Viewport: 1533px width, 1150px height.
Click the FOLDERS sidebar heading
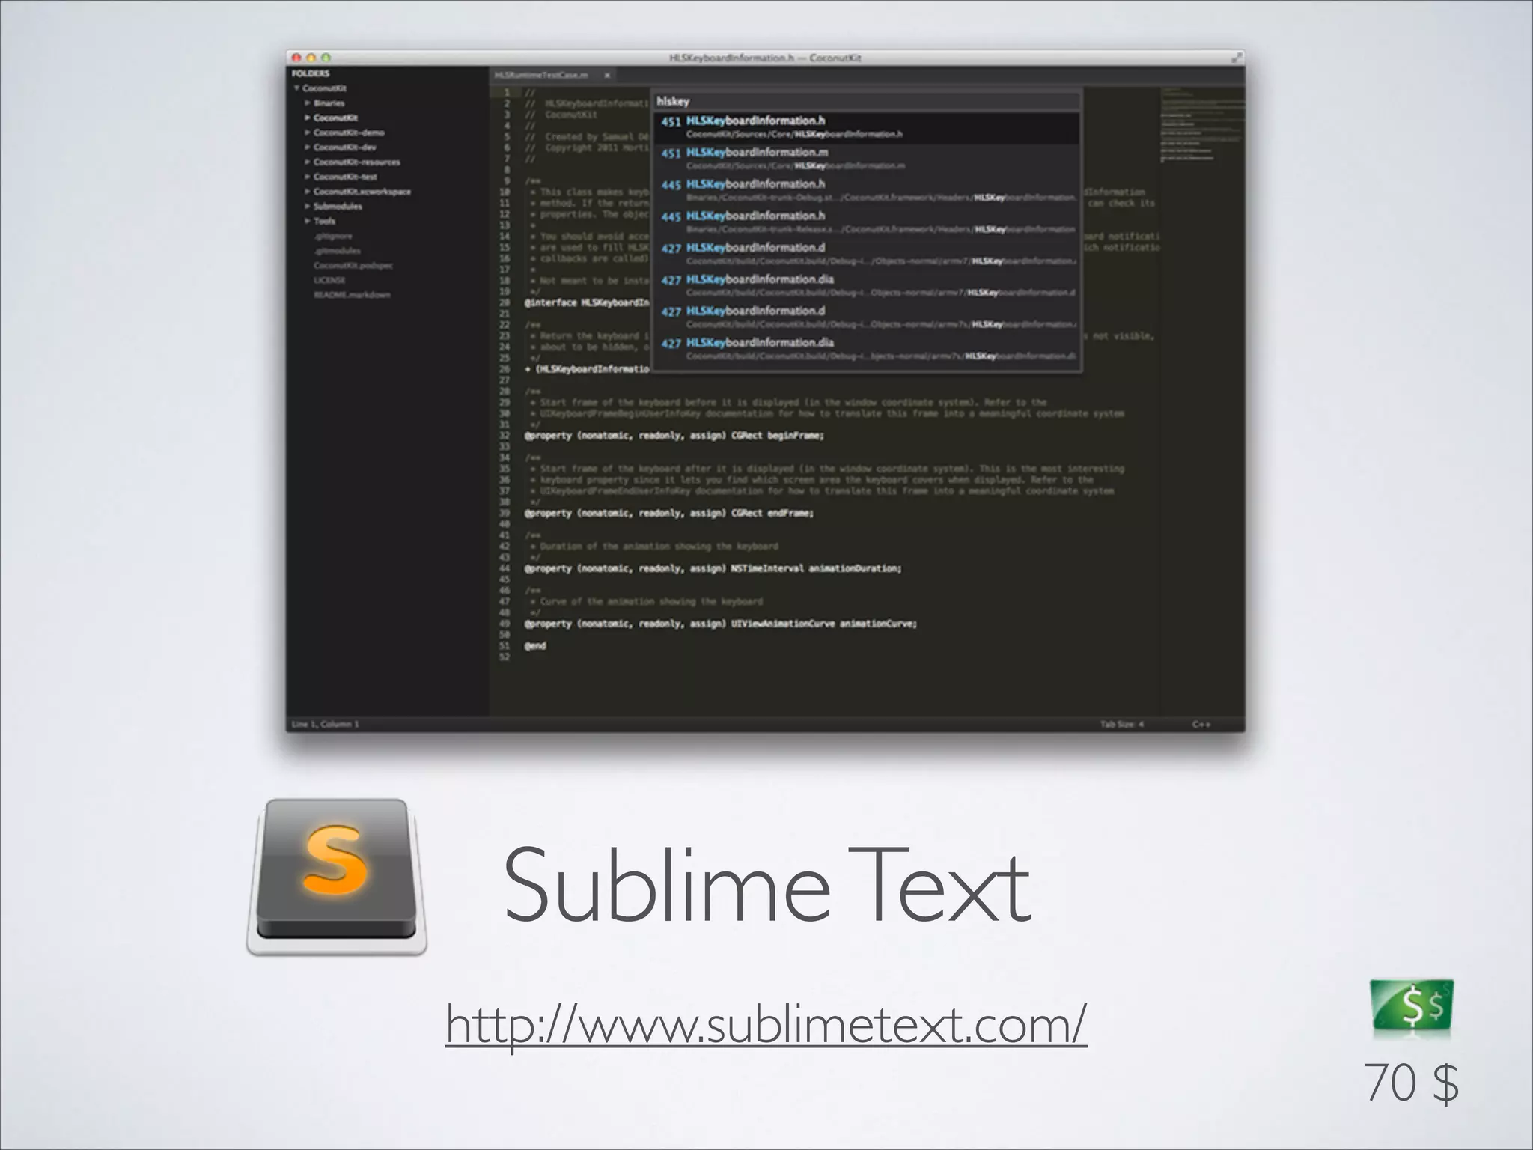(311, 73)
